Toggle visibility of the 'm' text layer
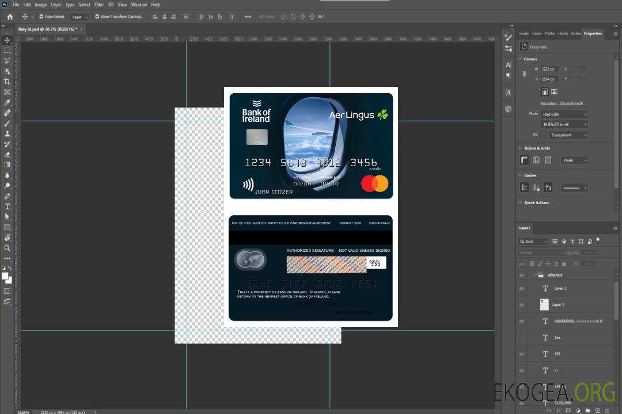Screen dimensions: 622x414 click(x=522, y=370)
